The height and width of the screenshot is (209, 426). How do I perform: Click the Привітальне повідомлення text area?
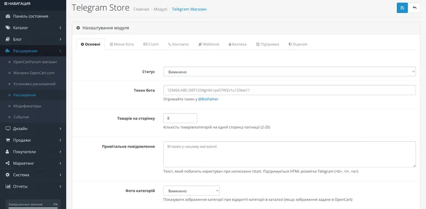[289, 154]
